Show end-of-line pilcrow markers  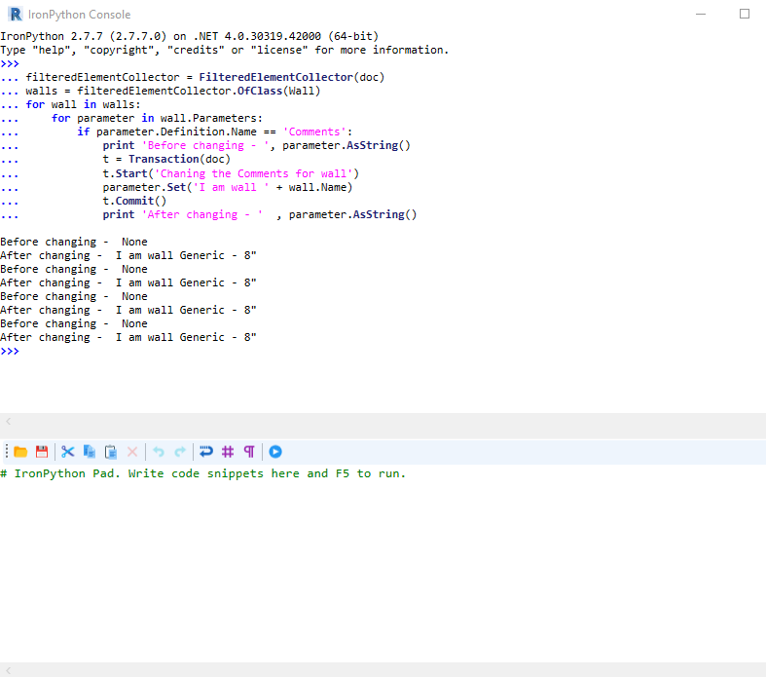tap(249, 452)
